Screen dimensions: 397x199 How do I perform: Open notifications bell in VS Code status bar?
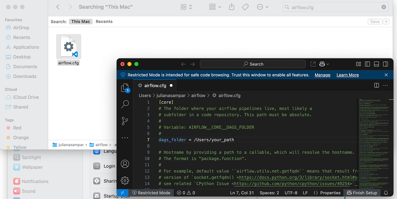[386, 193]
